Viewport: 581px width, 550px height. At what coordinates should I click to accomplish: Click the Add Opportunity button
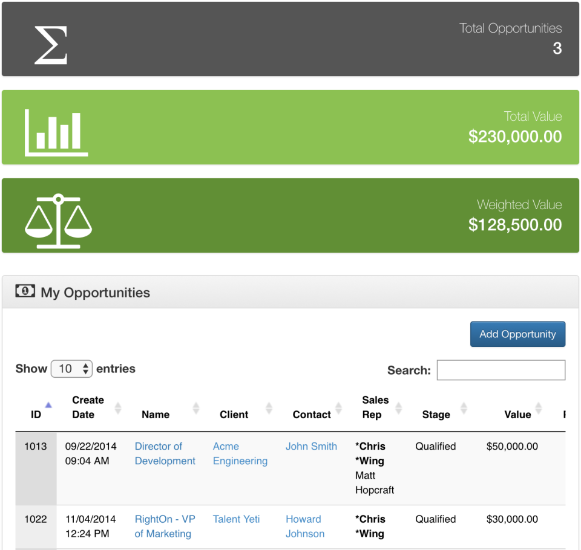[517, 334]
